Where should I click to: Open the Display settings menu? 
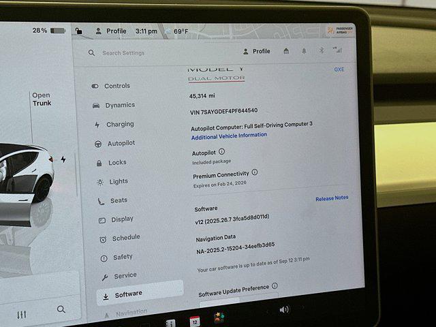[x=116, y=219]
